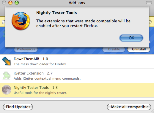The image size is (154, 113).
Task: Uninstall the selected extension
Action: tap(139, 49)
